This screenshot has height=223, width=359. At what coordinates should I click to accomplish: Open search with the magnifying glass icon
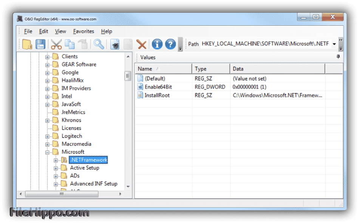[99, 44]
